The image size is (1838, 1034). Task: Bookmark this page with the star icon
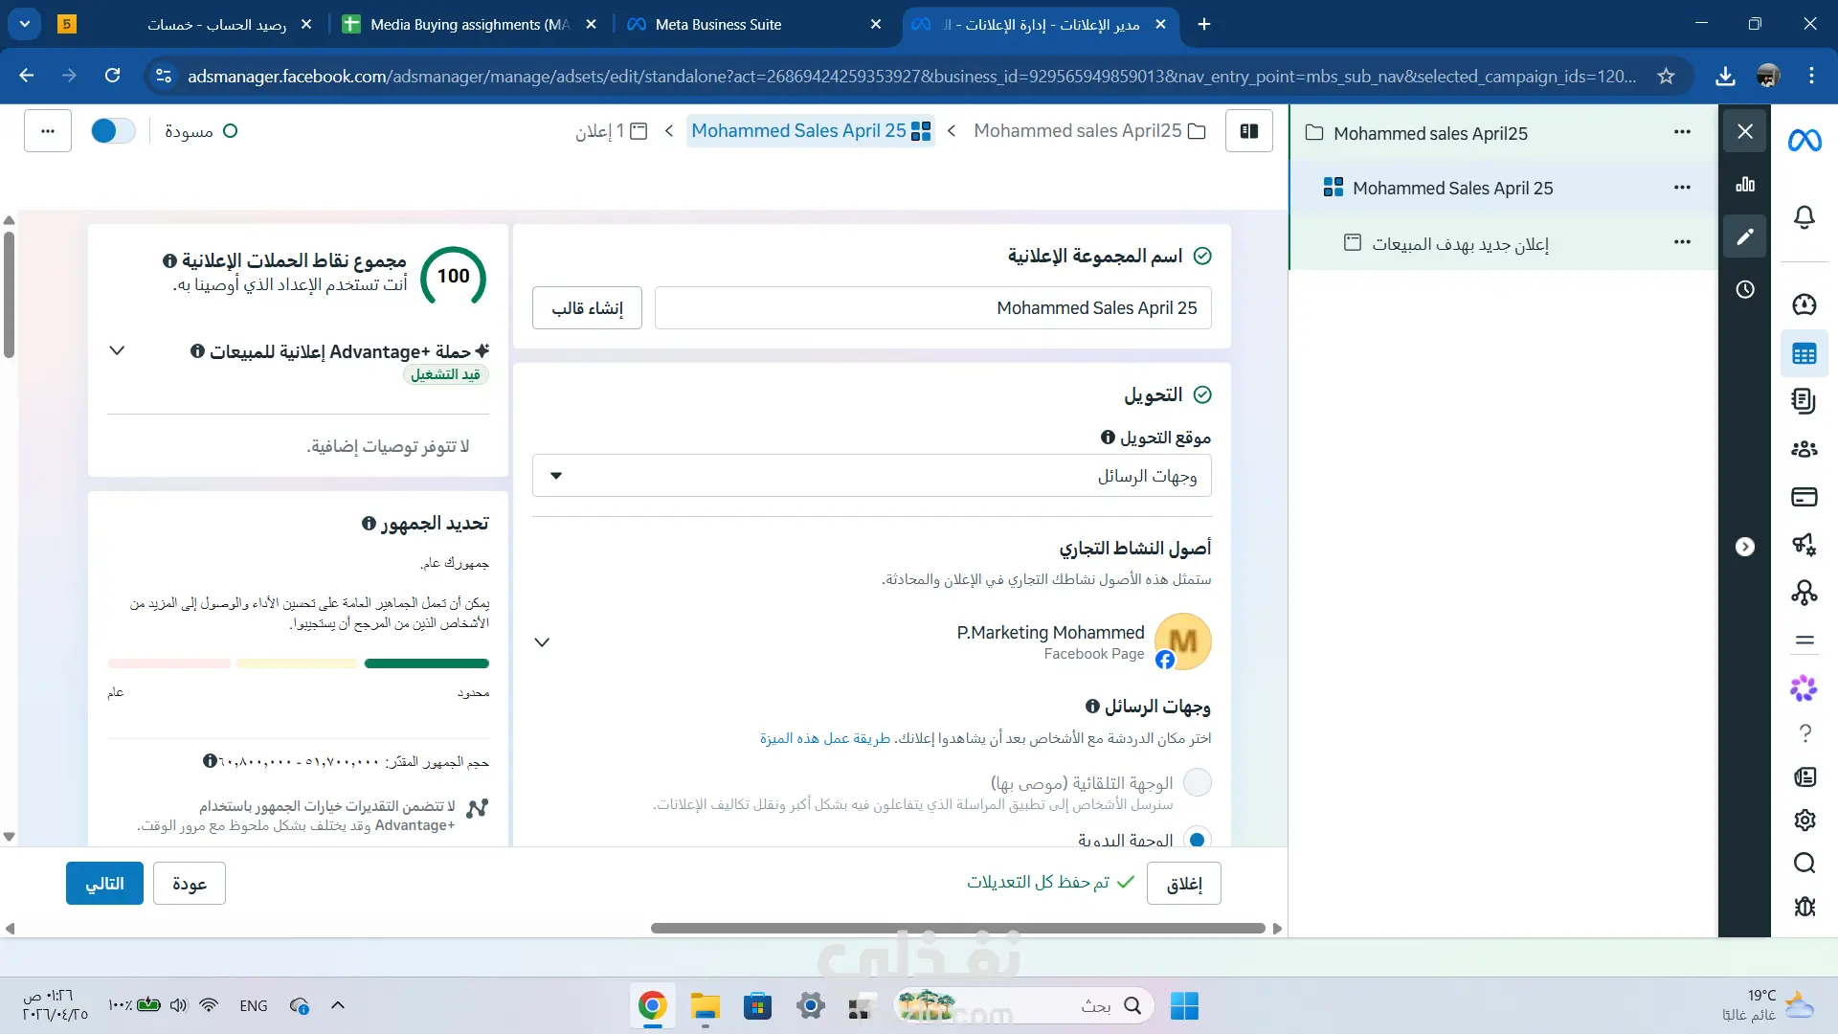(1667, 77)
